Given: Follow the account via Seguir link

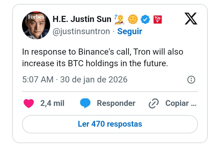Looking at the screenshot, I should [130, 31].
